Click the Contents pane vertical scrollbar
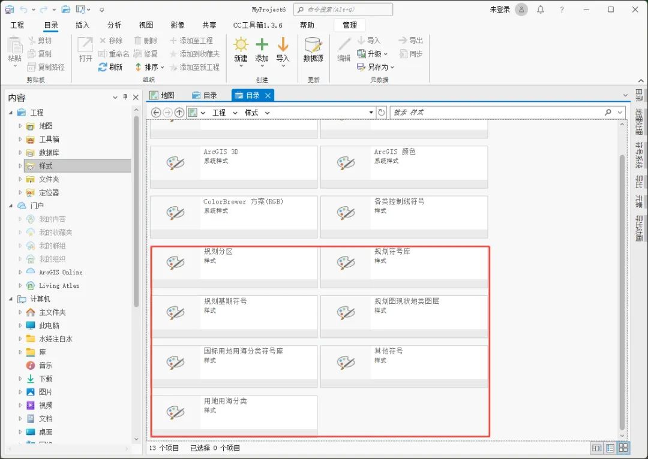This screenshot has height=459, width=648. coord(136,212)
